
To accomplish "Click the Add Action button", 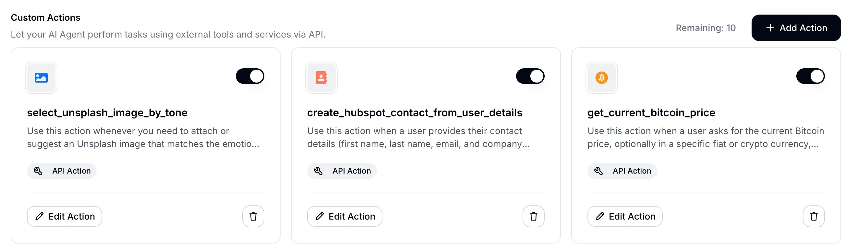I will 796,28.
